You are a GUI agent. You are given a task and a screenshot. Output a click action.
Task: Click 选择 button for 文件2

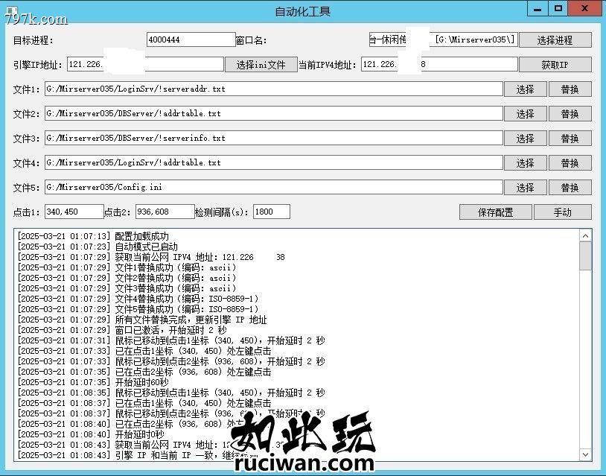[x=526, y=114]
